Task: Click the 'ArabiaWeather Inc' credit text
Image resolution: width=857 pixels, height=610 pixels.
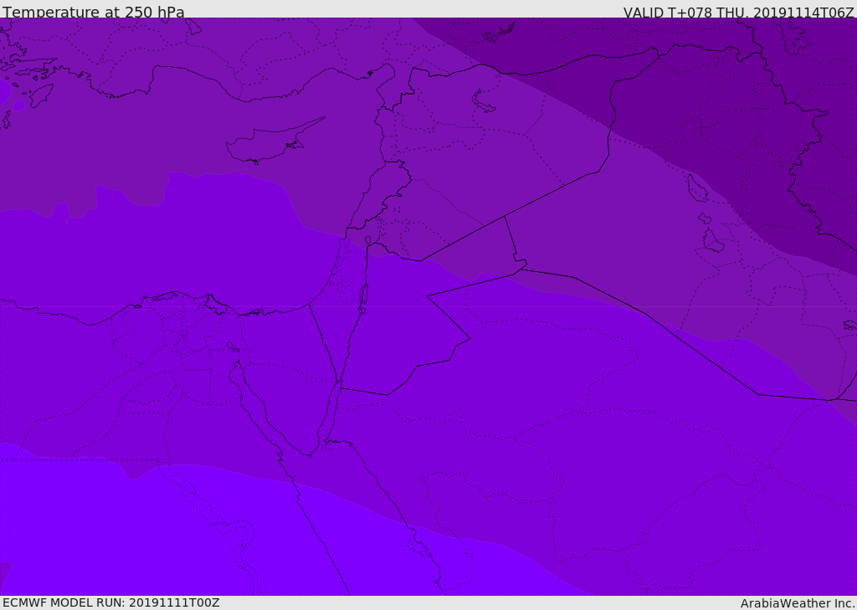Action: 798,603
